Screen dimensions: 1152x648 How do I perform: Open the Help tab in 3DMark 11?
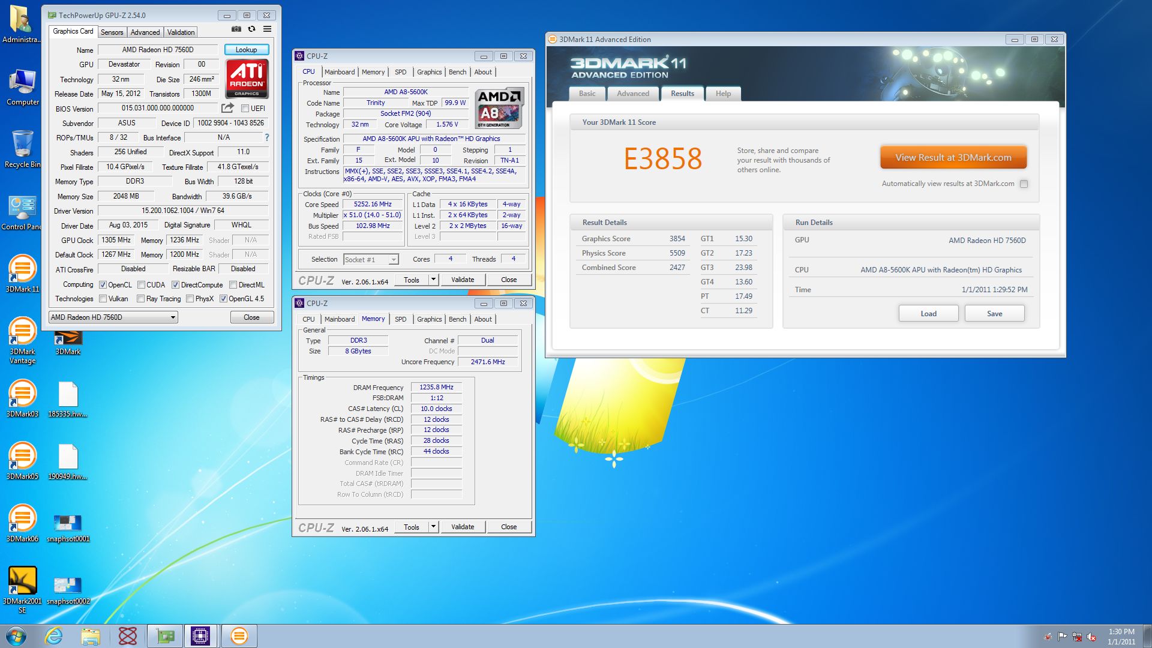723,94
